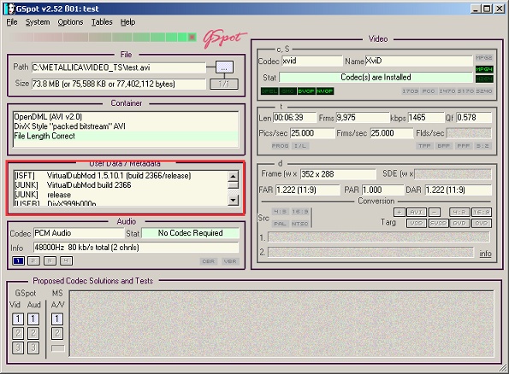
Task: Select audio stream button 1
Action: click(19, 261)
